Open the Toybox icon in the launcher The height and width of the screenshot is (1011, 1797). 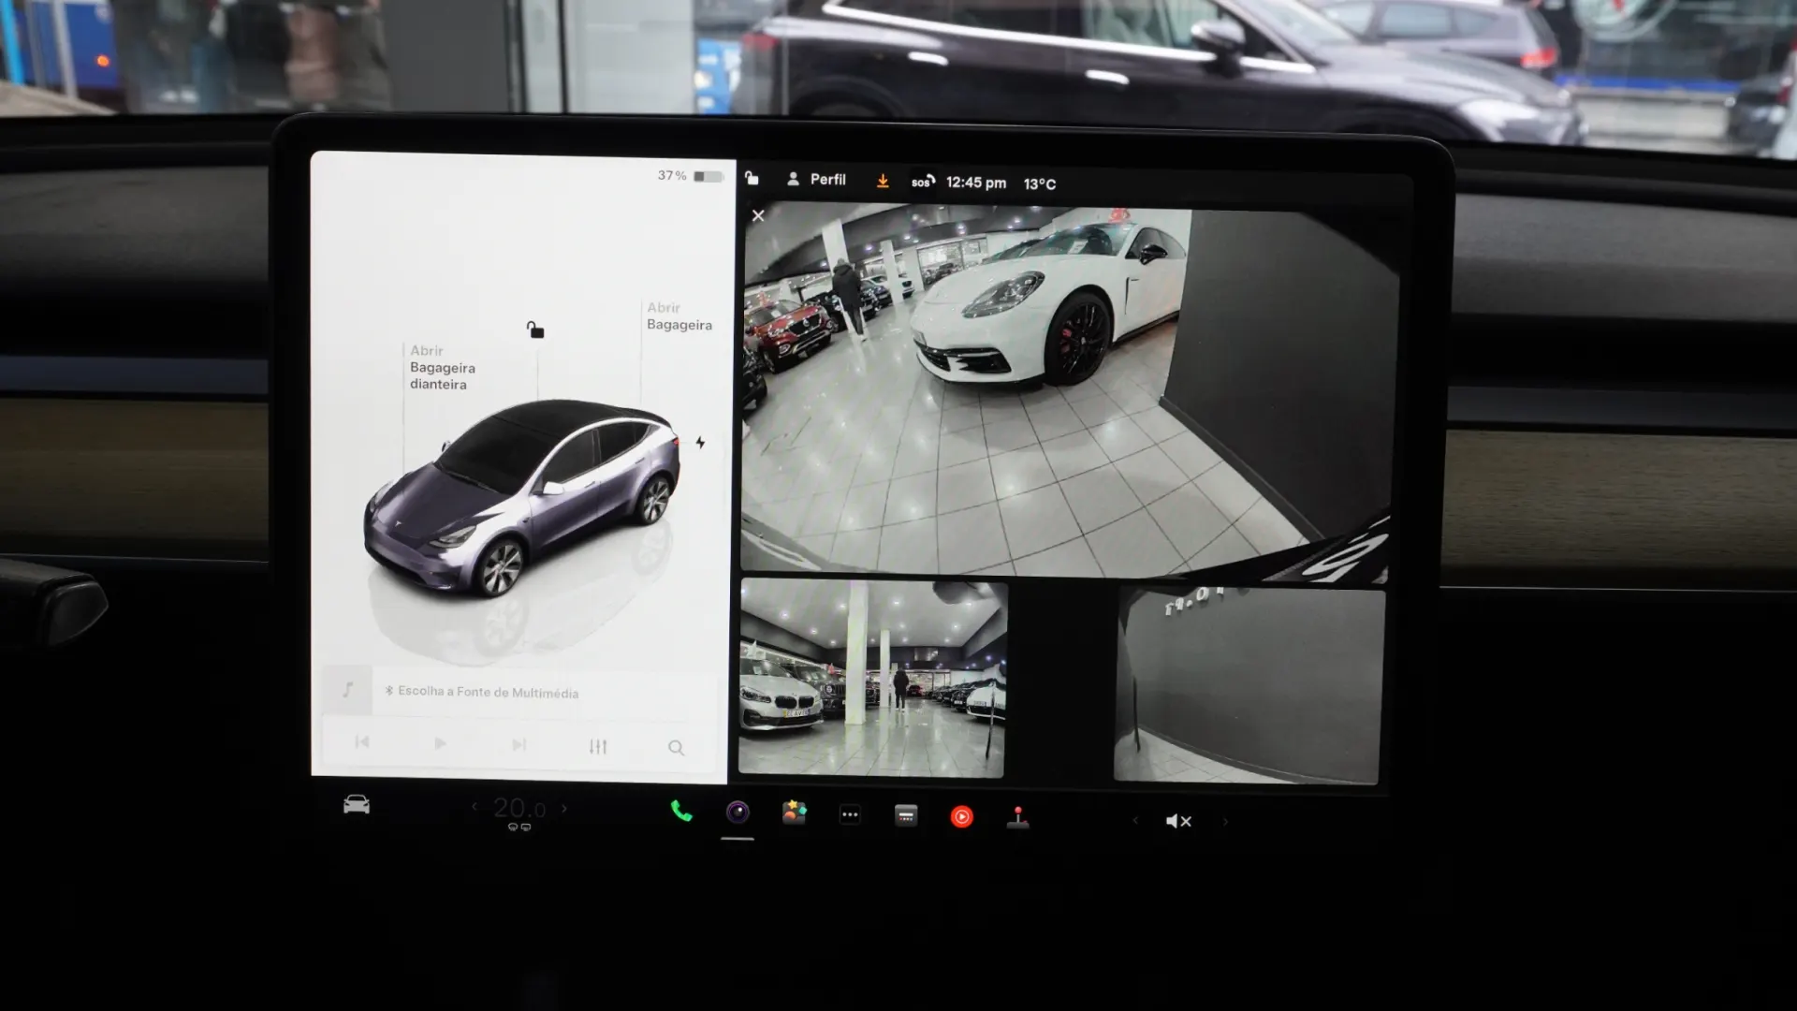click(x=794, y=813)
